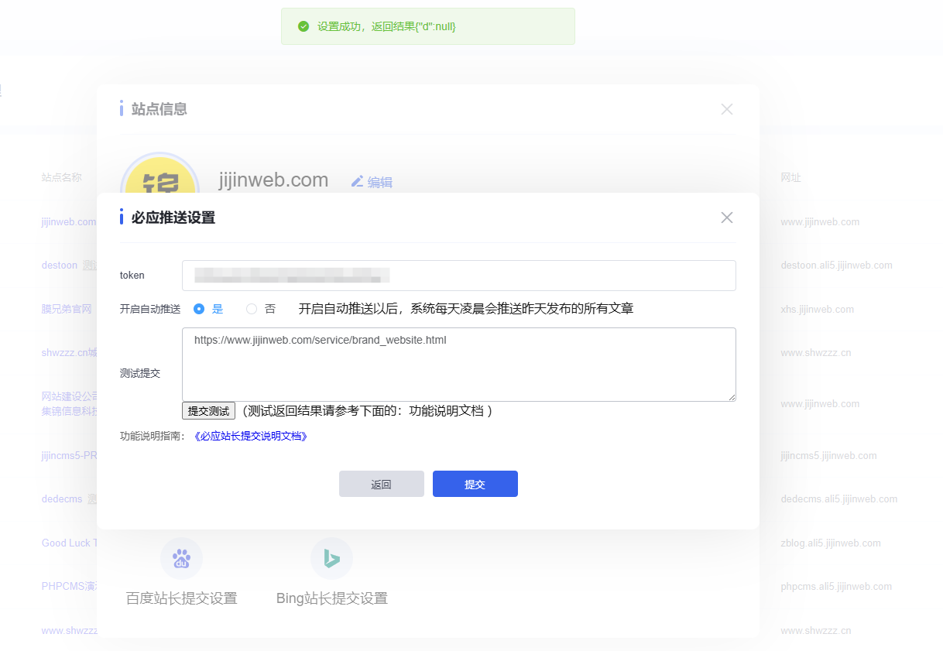Click the 返回 button
The height and width of the screenshot is (651, 943).
coord(381,484)
